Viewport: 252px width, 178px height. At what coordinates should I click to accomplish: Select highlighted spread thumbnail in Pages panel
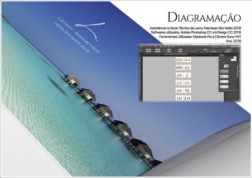(224, 71)
